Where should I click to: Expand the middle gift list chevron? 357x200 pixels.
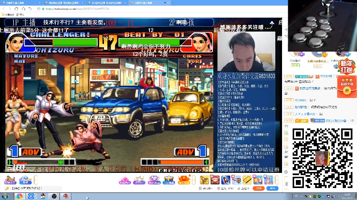tap(194, 180)
